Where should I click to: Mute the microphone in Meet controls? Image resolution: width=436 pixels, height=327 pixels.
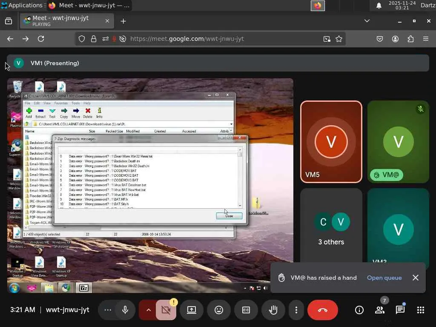tap(125, 310)
